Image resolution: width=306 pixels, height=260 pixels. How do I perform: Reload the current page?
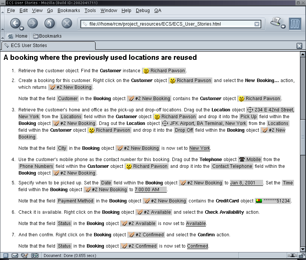50,23
